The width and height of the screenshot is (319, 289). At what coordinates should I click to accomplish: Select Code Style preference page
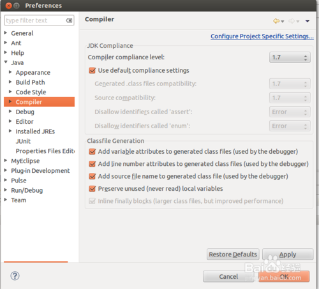click(x=31, y=92)
